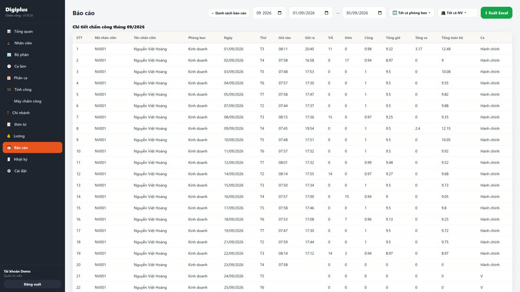Image resolution: width=520 pixels, height=292 pixels.
Task: Select the date cell 16/09/2026
Action: click(x=234, y=197)
